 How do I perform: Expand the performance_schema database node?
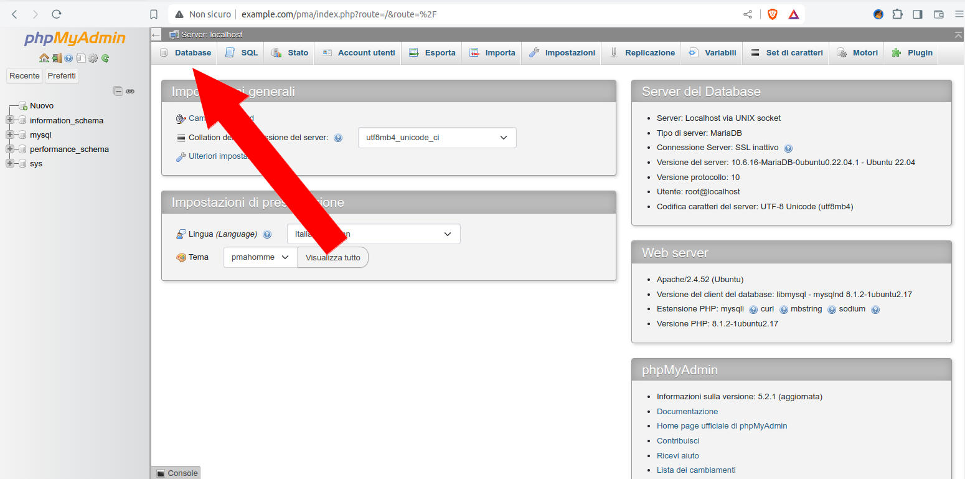9,149
